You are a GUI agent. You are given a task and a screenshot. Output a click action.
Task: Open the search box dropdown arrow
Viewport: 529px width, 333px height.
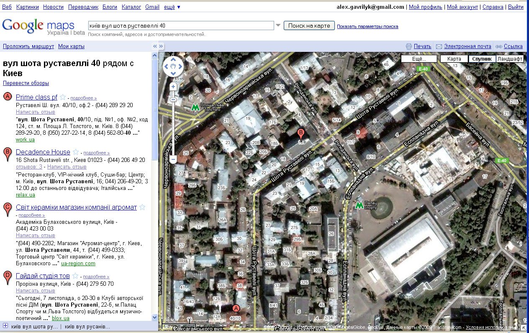pyautogui.click(x=278, y=26)
